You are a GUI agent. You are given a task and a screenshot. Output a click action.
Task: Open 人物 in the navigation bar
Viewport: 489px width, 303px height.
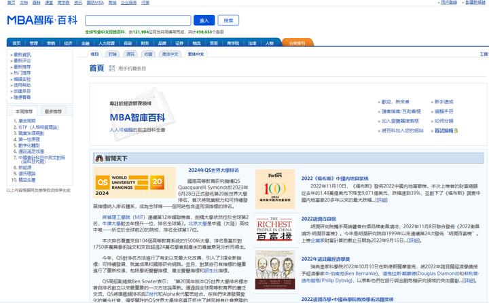point(270,43)
